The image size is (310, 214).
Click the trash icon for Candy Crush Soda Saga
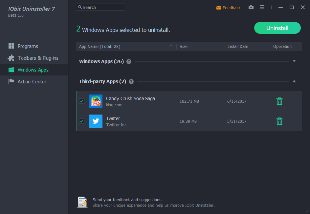click(x=279, y=101)
